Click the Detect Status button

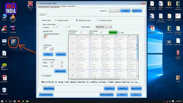49,88
